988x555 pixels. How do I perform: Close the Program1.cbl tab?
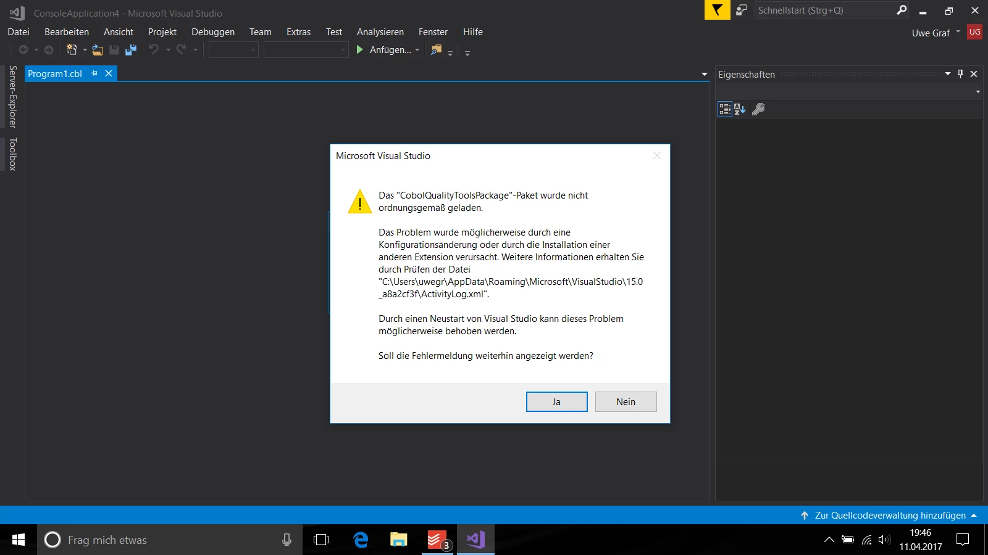coord(109,73)
